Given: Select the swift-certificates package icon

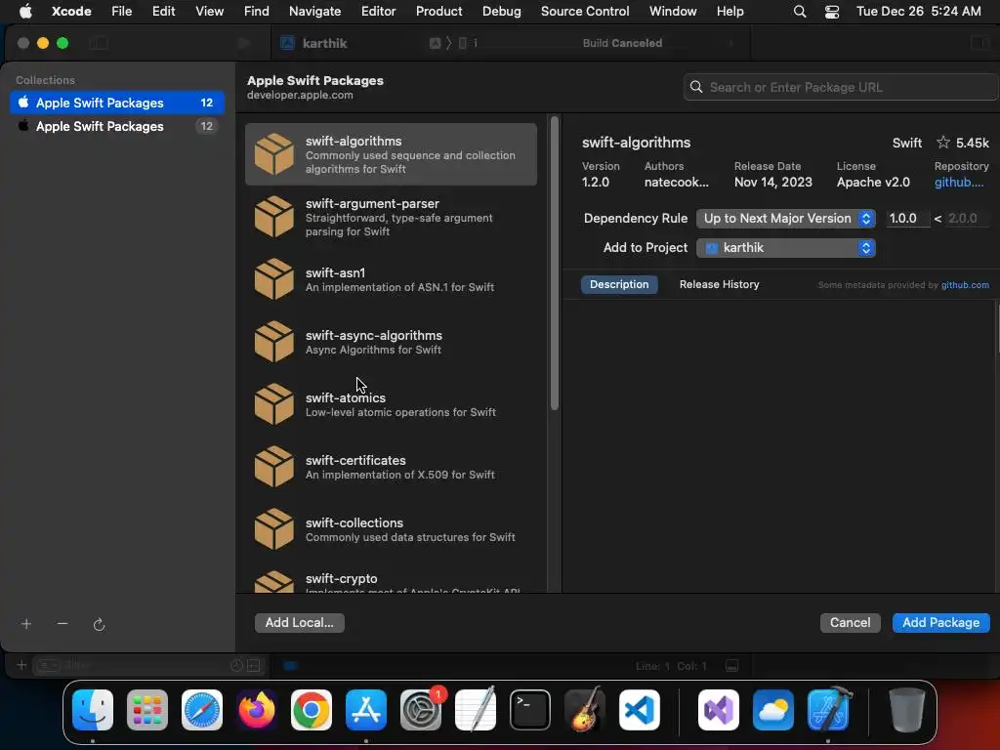Looking at the screenshot, I should click(273, 467).
